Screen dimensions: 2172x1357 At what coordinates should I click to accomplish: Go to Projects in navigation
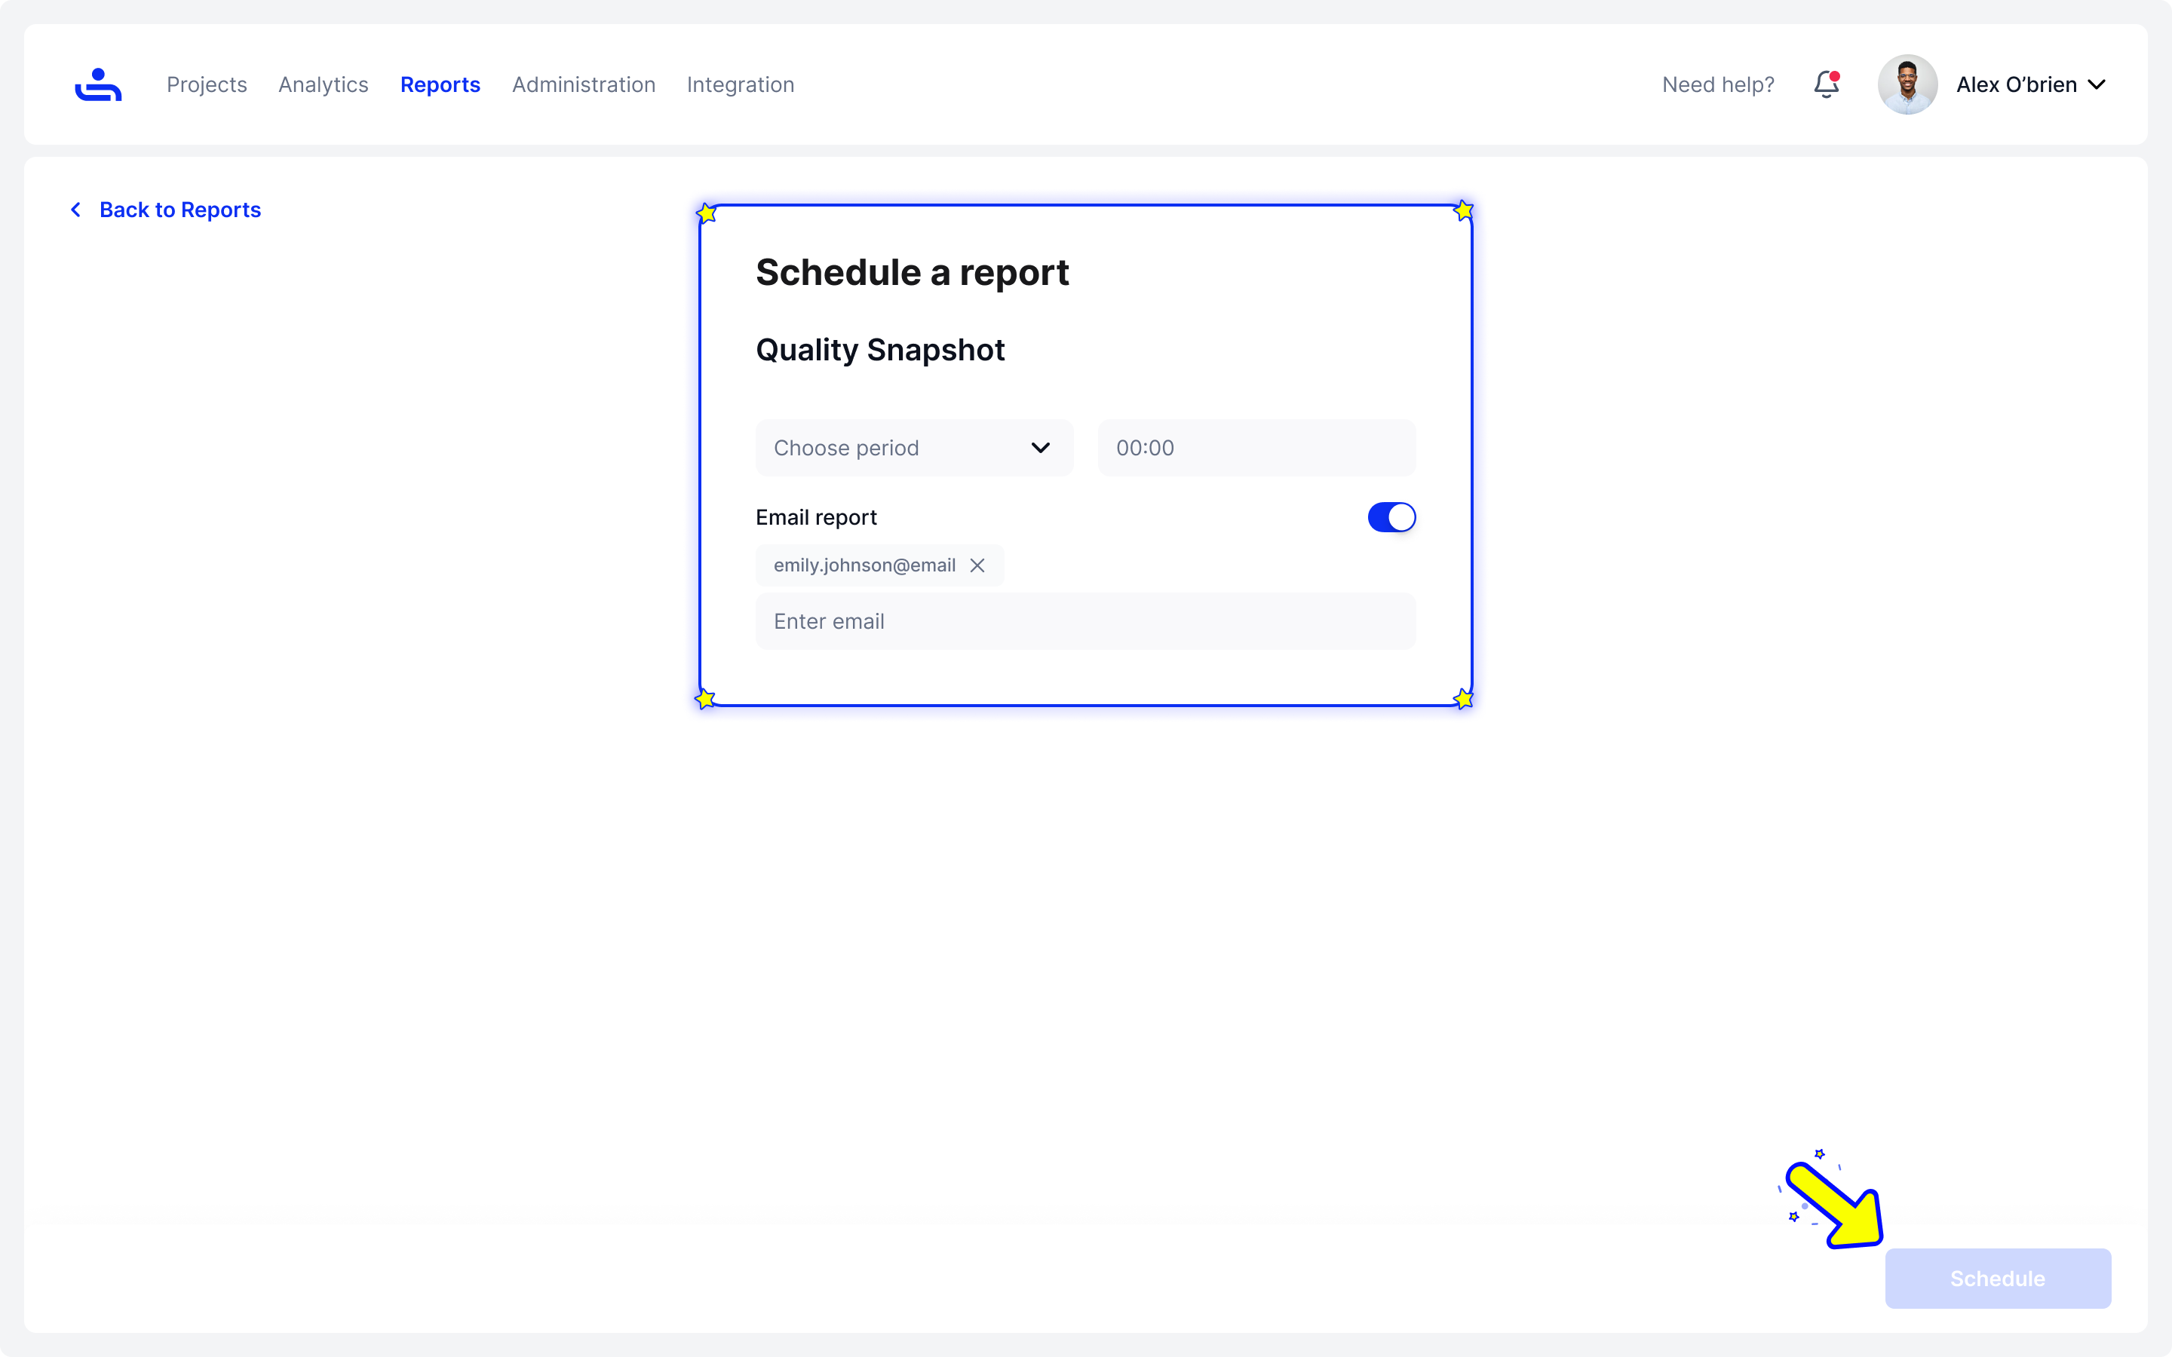tap(207, 84)
